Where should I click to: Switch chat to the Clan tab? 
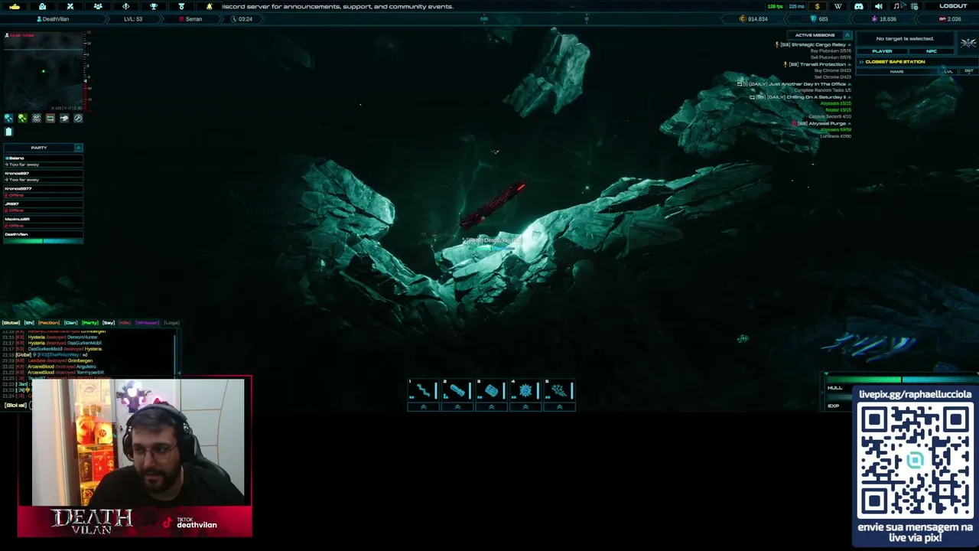(71, 323)
